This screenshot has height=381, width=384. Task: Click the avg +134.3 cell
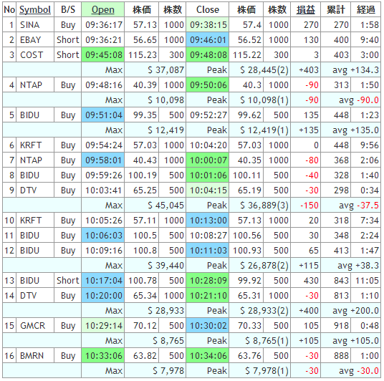click(x=350, y=69)
